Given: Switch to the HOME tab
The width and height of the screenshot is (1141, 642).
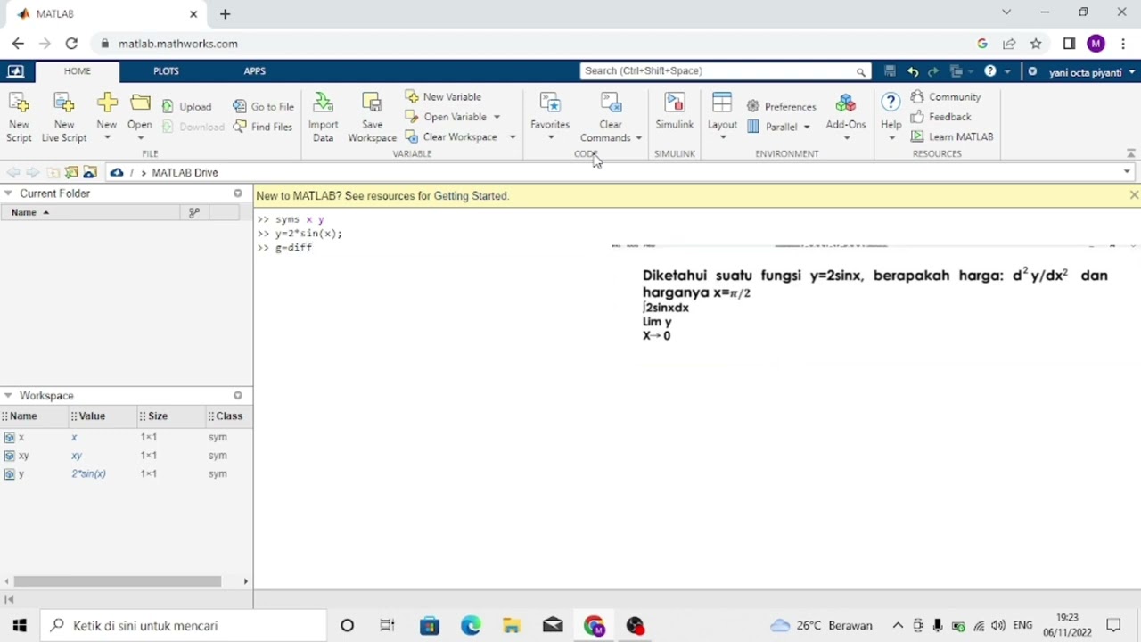Looking at the screenshot, I should click(77, 71).
